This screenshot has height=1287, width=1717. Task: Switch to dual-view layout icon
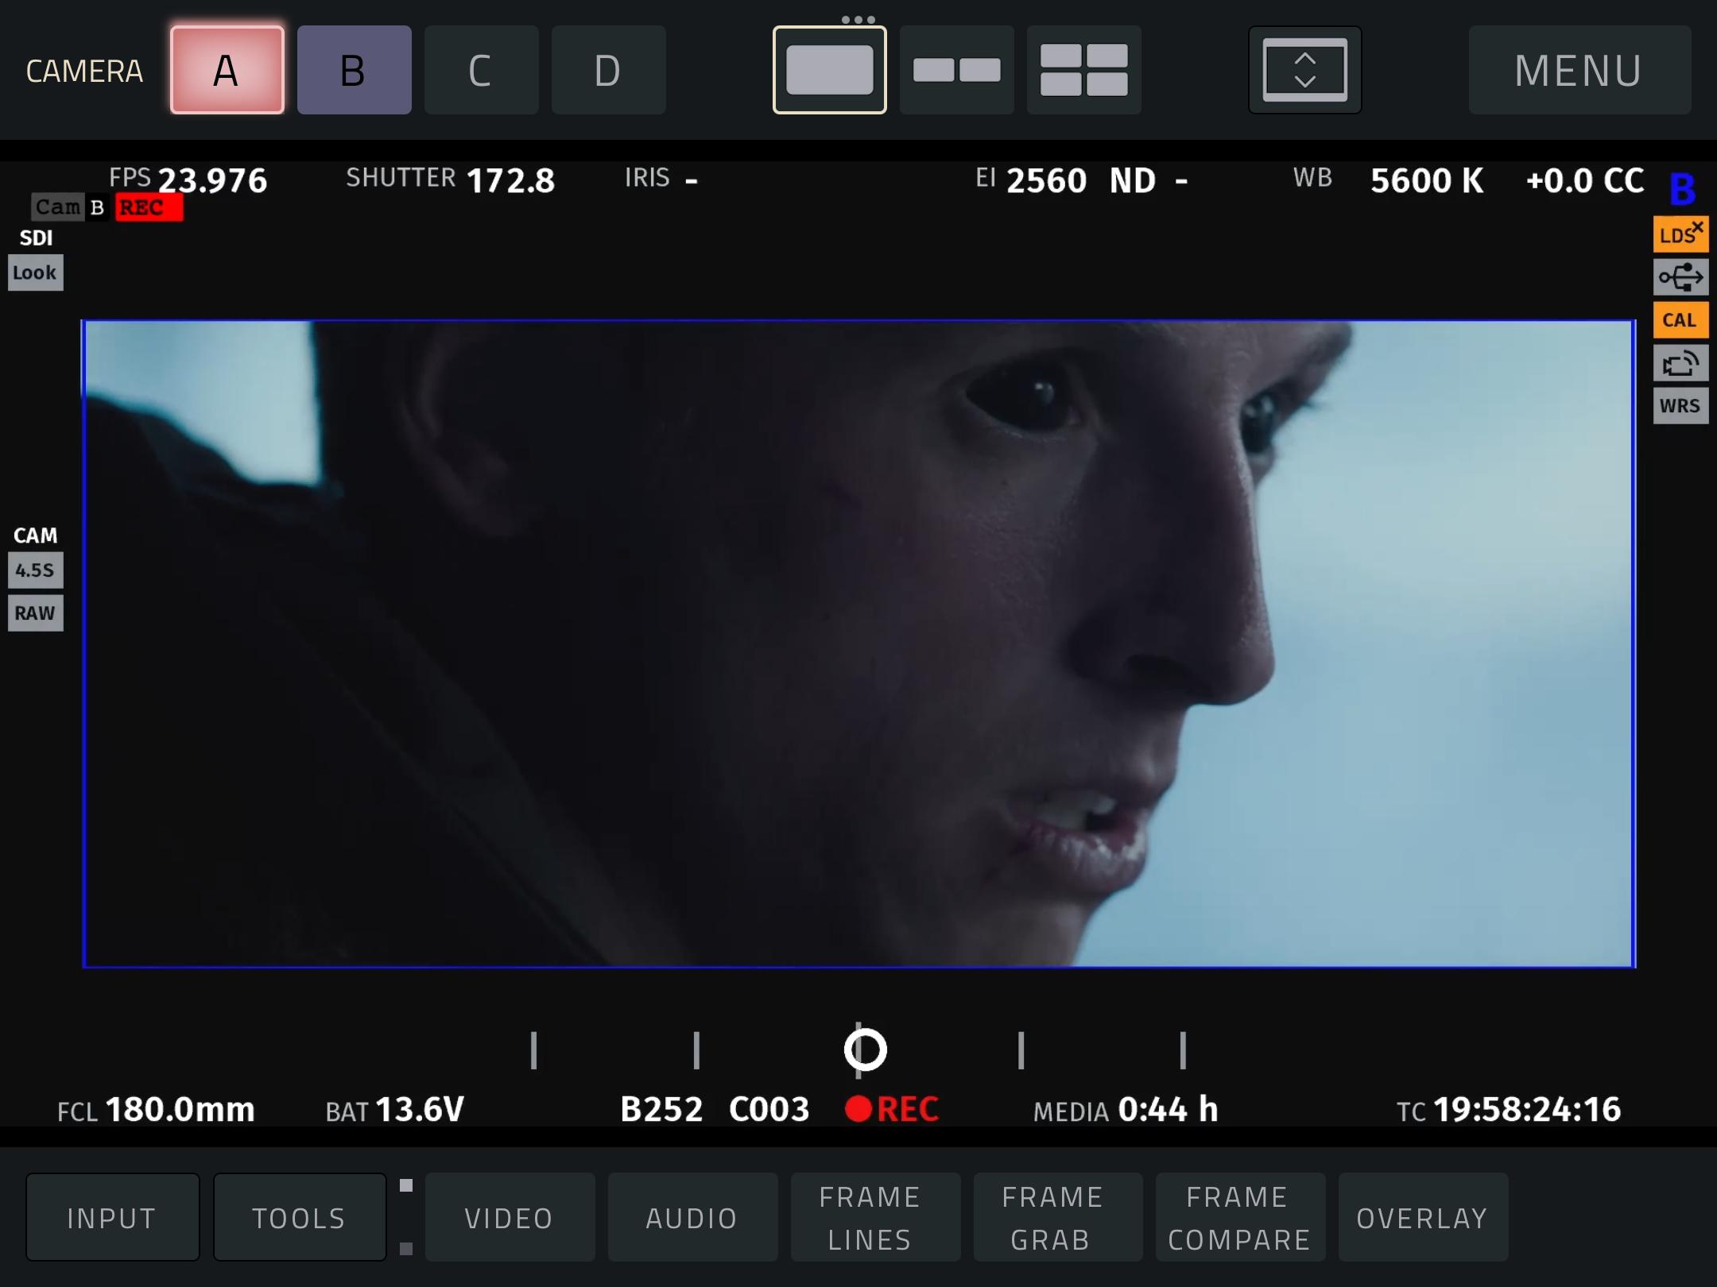956,70
